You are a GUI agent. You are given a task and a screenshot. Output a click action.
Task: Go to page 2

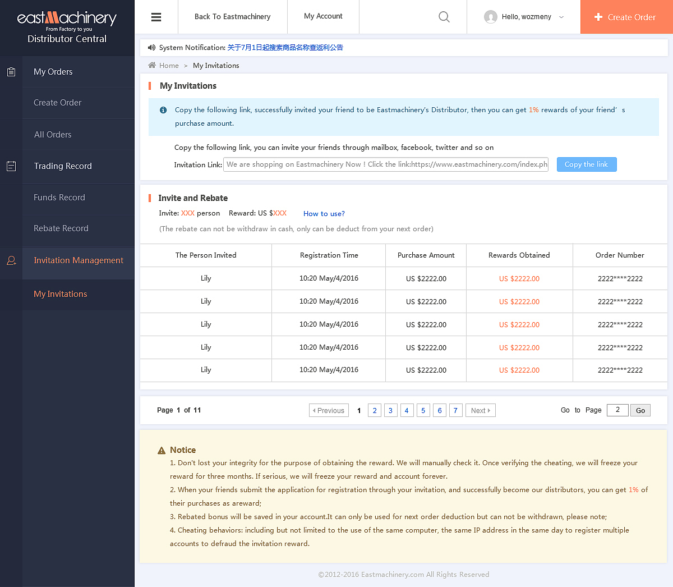coord(375,410)
